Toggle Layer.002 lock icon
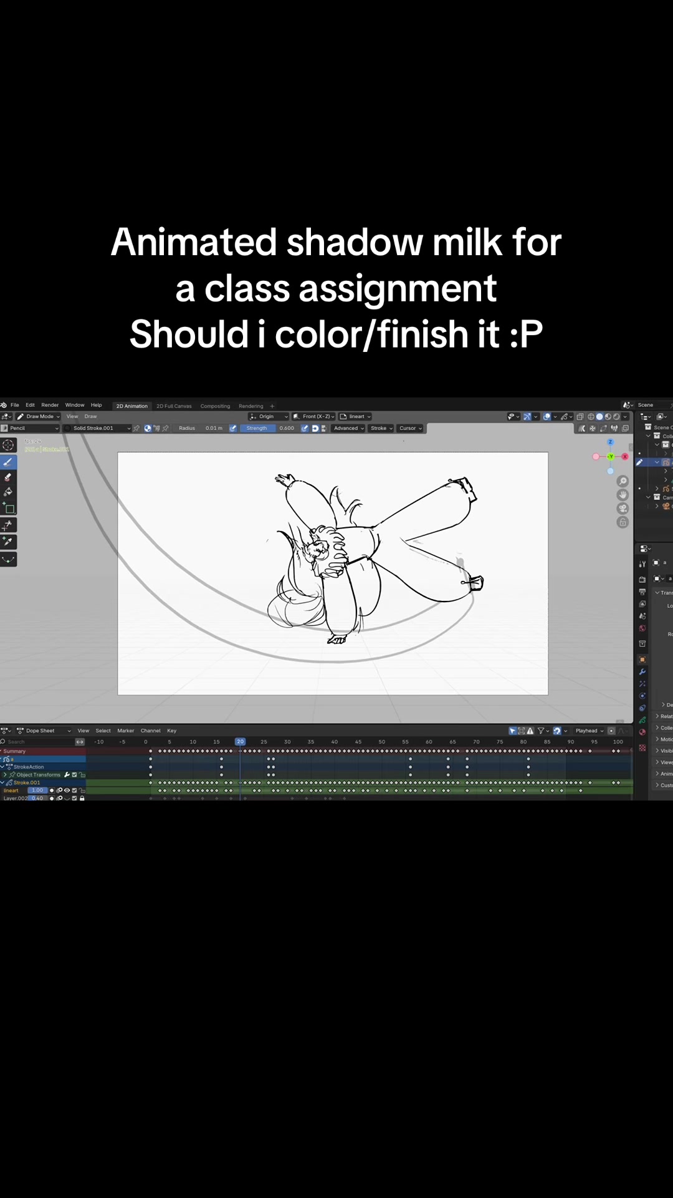The height and width of the screenshot is (1198, 673). [x=82, y=798]
